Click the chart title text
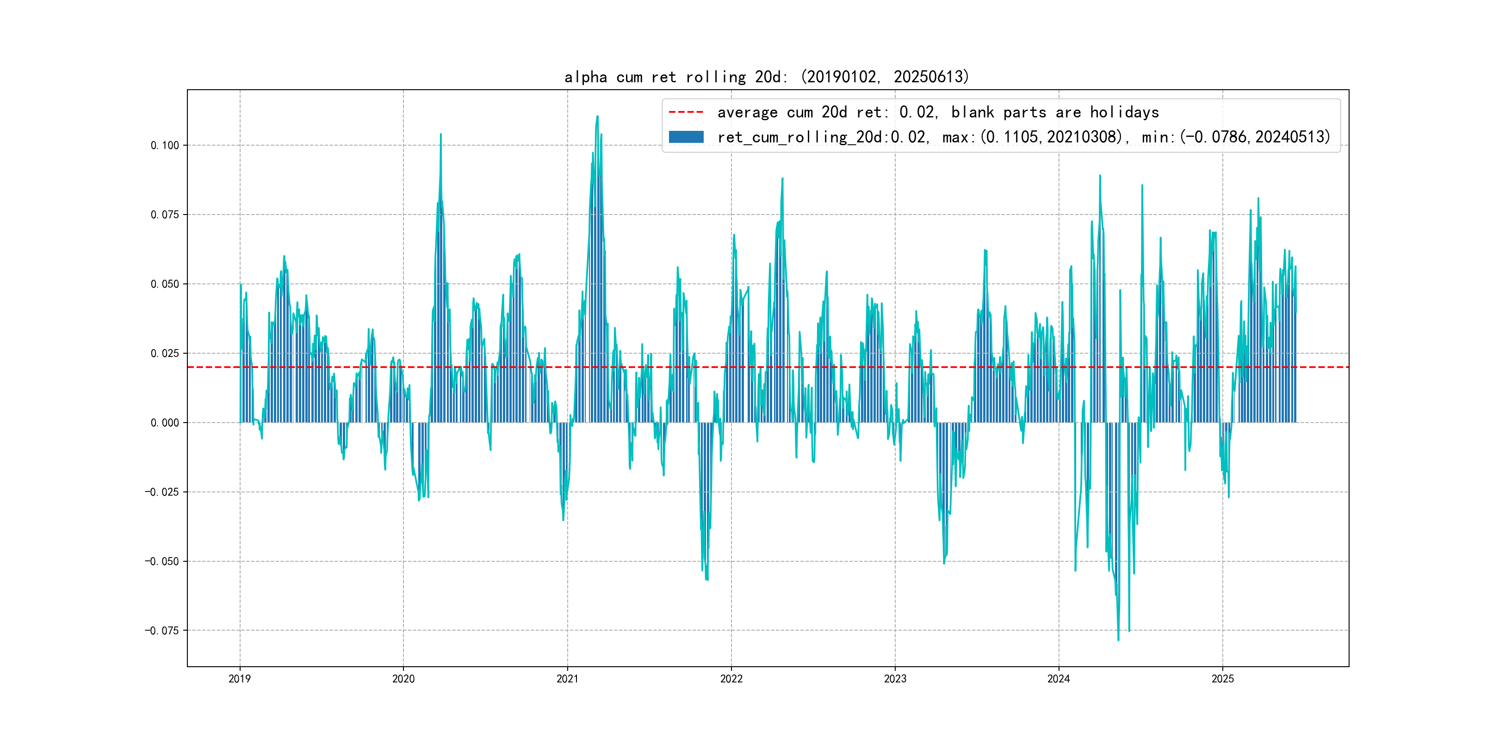This screenshot has width=1499, height=749. [x=766, y=77]
